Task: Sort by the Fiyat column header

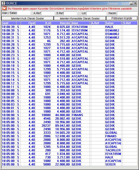Action: tap(28, 23)
